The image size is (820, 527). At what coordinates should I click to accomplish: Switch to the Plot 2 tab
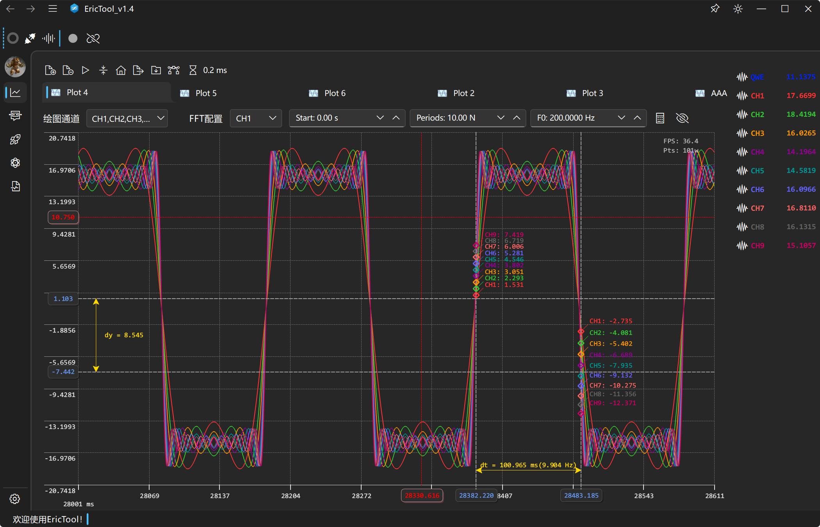463,93
